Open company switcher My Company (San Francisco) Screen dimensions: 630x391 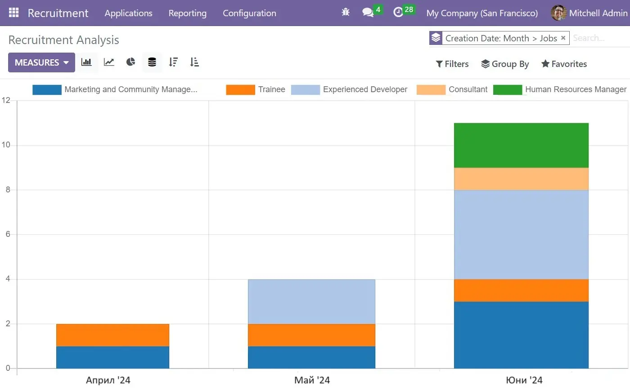point(482,13)
